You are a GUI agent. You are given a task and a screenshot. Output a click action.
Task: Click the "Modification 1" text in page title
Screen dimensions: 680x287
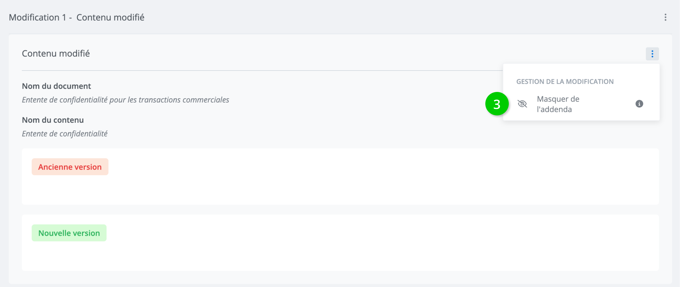[38, 18]
